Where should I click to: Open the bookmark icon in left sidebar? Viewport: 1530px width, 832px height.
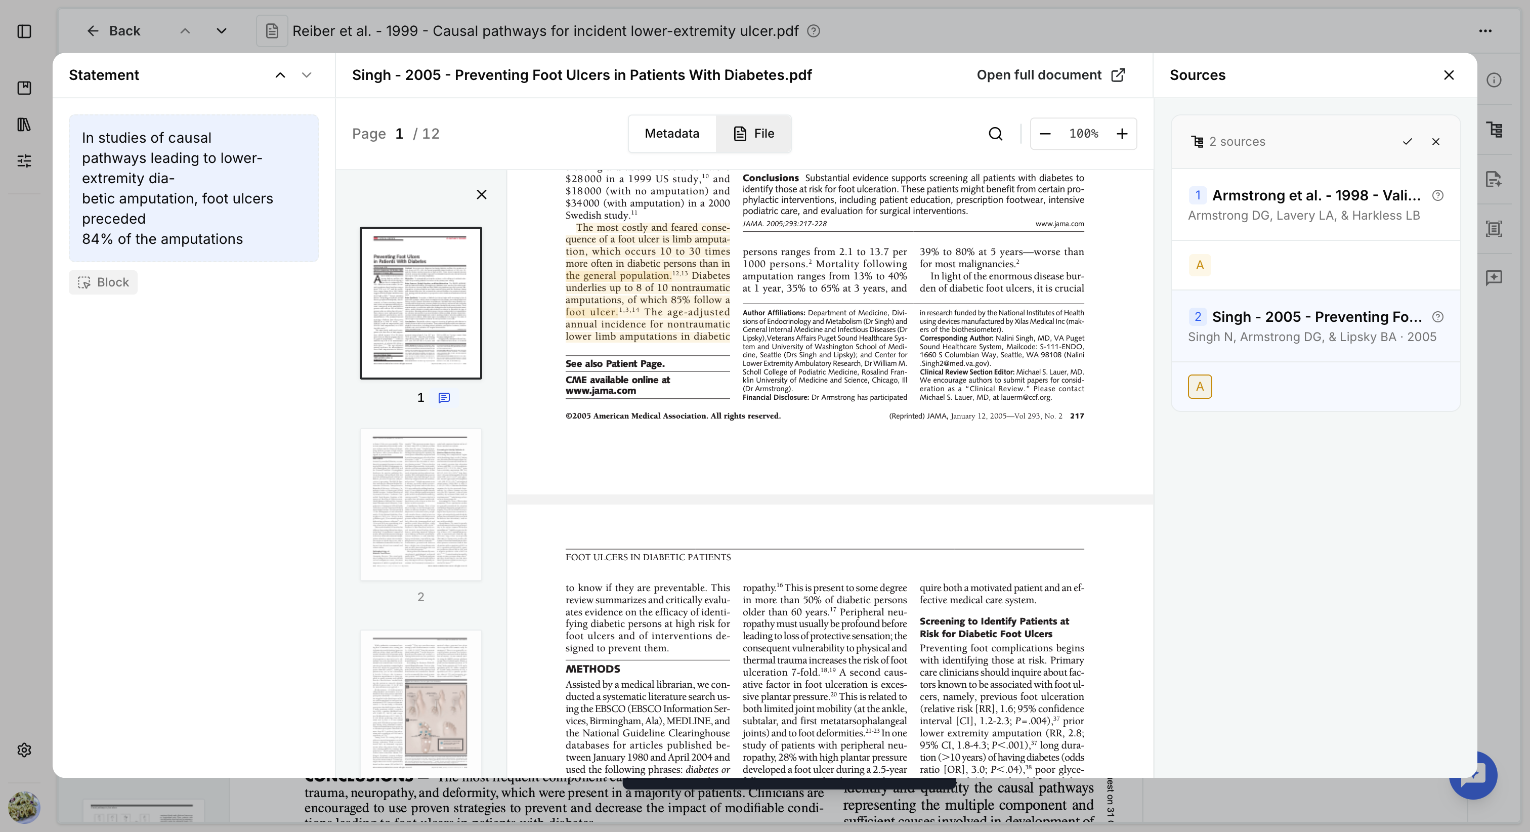pyautogui.click(x=24, y=88)
